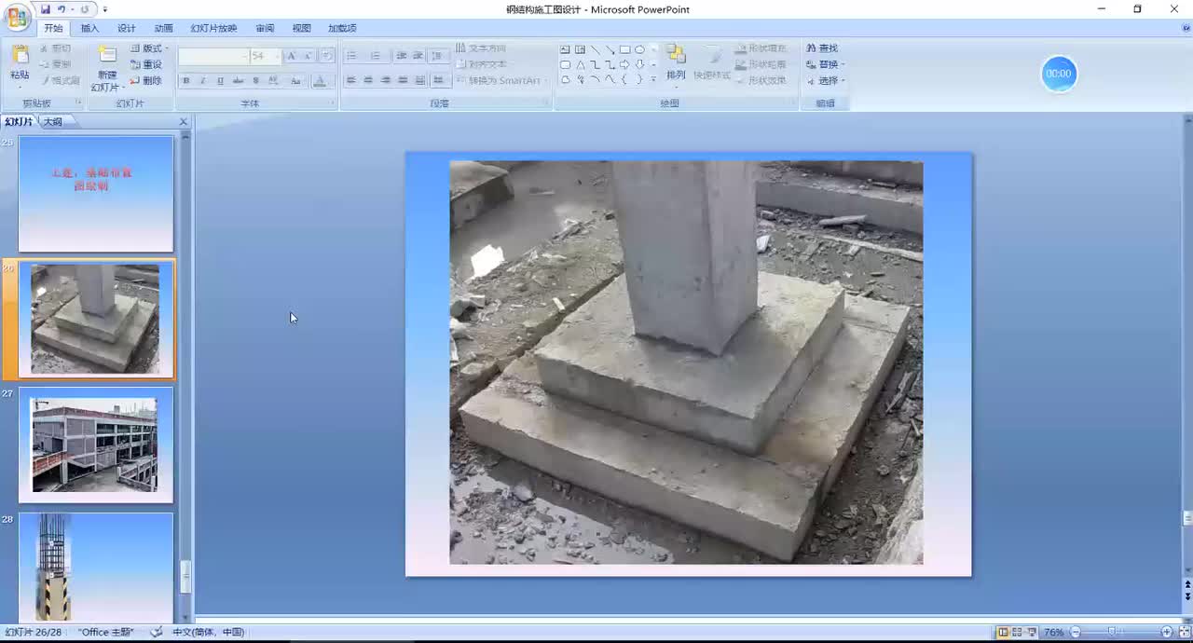Open the font size 54 dropdown
This screenshot has height=643, width=1193.
click(x=265, y=56)
